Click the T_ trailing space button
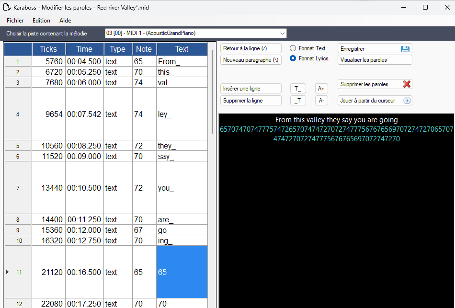 [298, 89]
